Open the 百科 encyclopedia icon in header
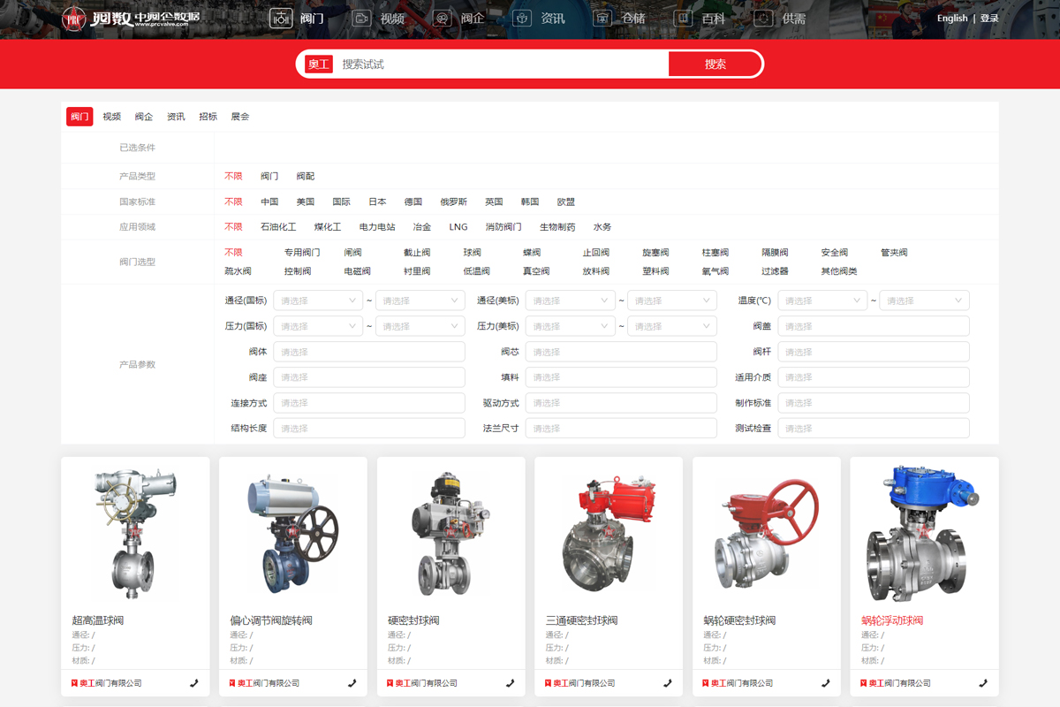 [x=683, y=18]
